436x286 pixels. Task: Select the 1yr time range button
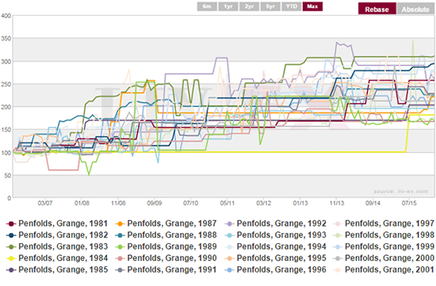pyautogui.click(x=228, y=6)
